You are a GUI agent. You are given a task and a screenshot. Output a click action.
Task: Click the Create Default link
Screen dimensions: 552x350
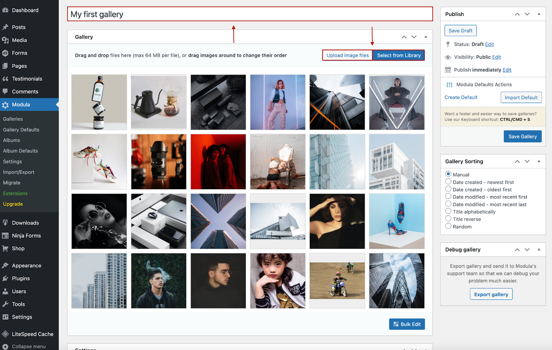(x=461, y=97)
